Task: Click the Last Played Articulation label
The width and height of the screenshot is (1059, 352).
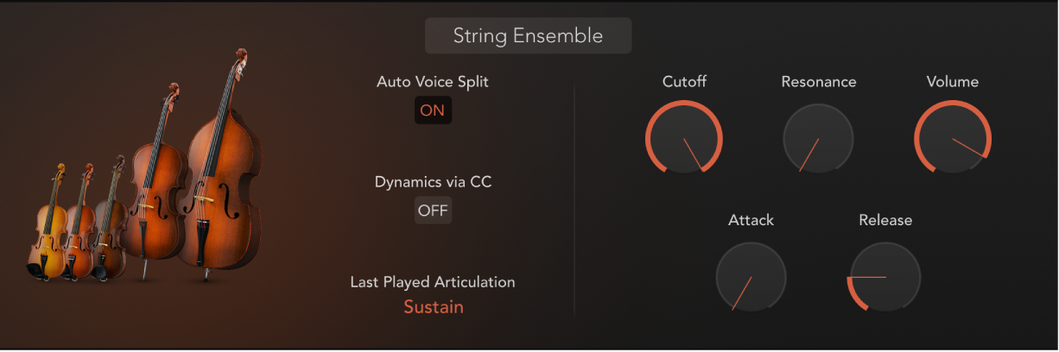Action: tap(433, 282)
